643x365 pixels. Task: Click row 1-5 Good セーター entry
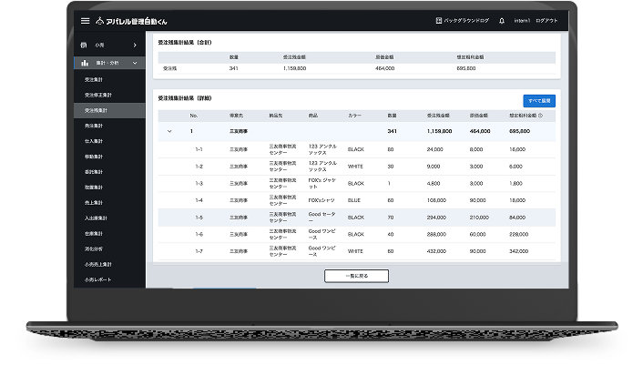pyautogui.click(x=322, y=218)
